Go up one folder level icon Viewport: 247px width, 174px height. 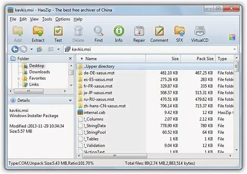(x=40, y=49)
